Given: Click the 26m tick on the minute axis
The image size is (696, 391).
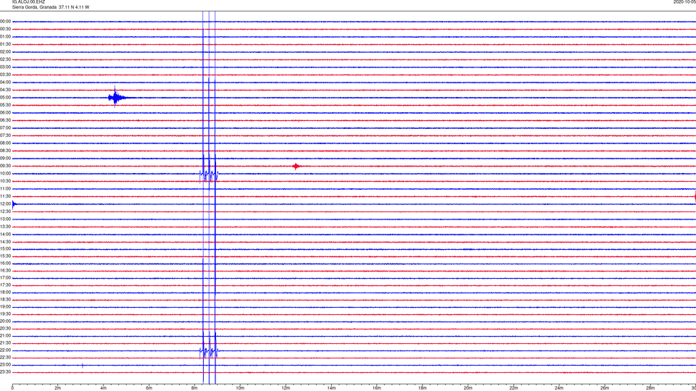Looking at the screenshot, I should (605, 388).
